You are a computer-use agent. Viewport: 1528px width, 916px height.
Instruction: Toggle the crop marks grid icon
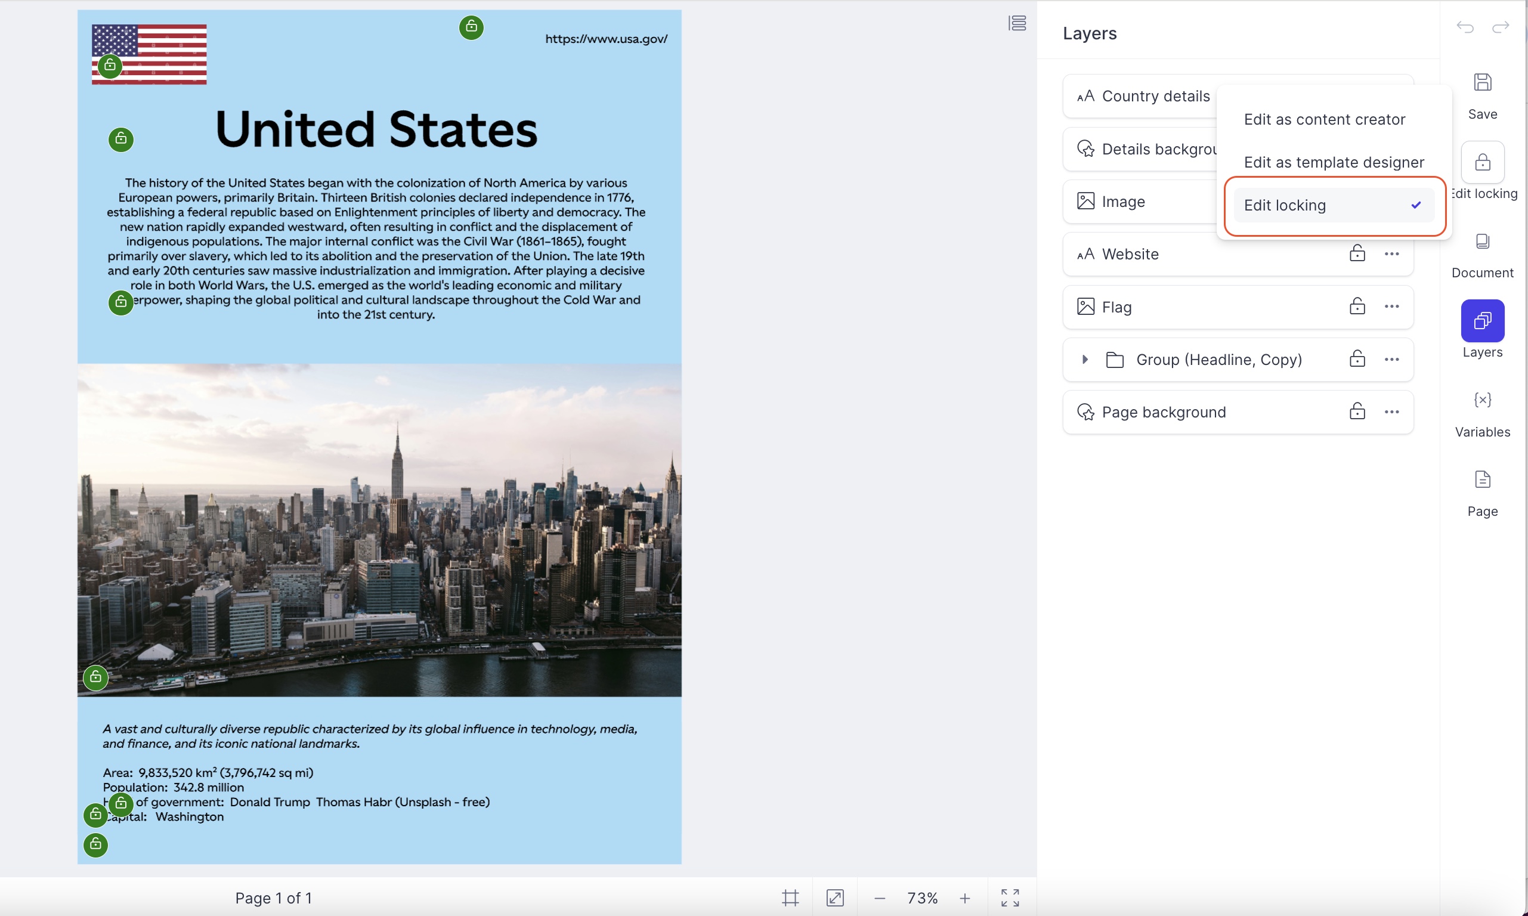[x=790, y=898]
